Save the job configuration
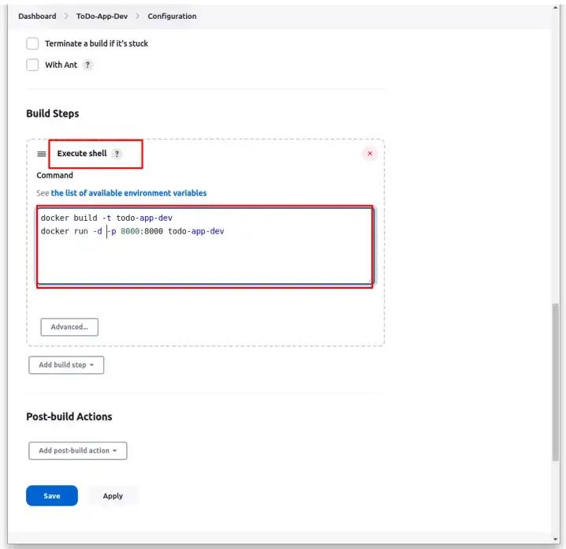 click(x=51, y=495)
